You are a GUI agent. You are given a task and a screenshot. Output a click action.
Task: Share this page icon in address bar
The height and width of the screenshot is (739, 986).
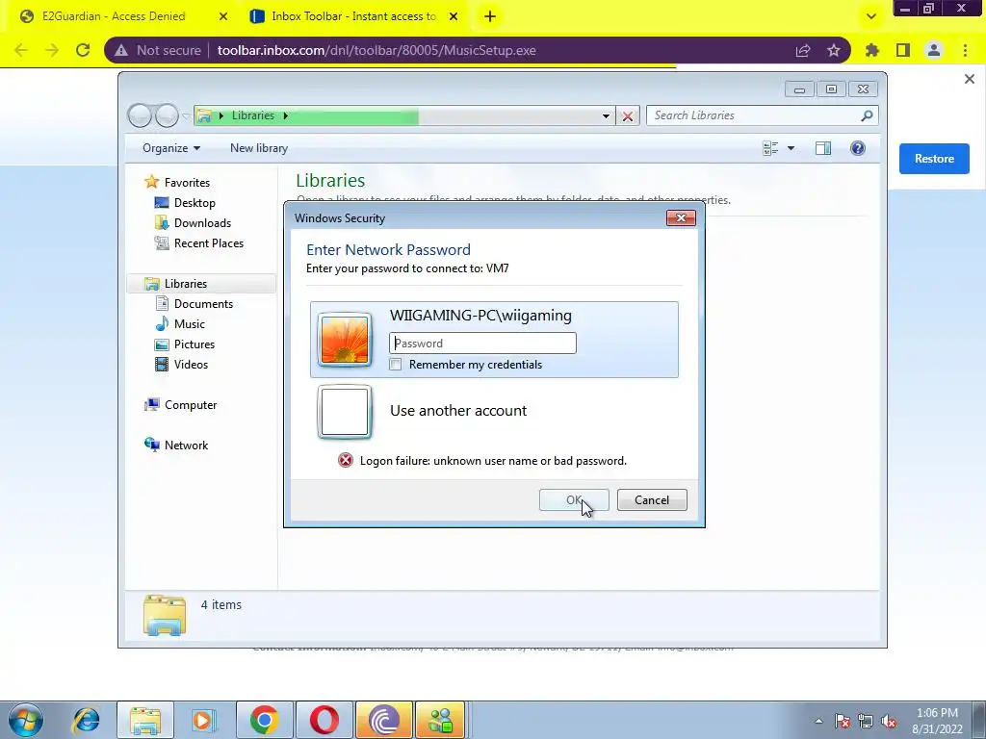pyautogui.click(x=803, y=50)
